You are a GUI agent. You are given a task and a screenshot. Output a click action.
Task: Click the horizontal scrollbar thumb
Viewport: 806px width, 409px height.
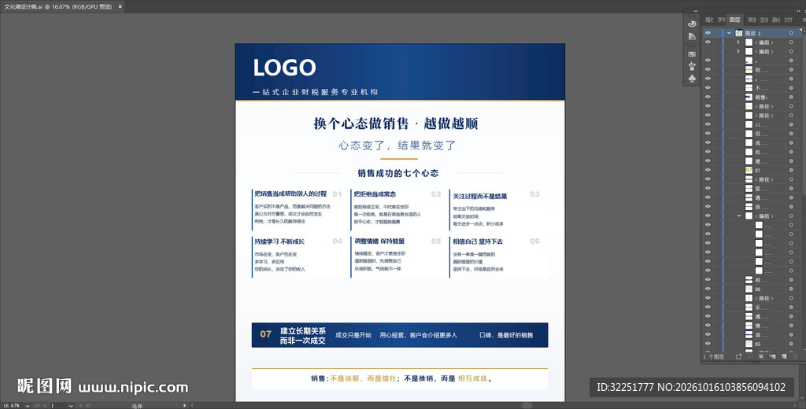[x=527, y=405]
